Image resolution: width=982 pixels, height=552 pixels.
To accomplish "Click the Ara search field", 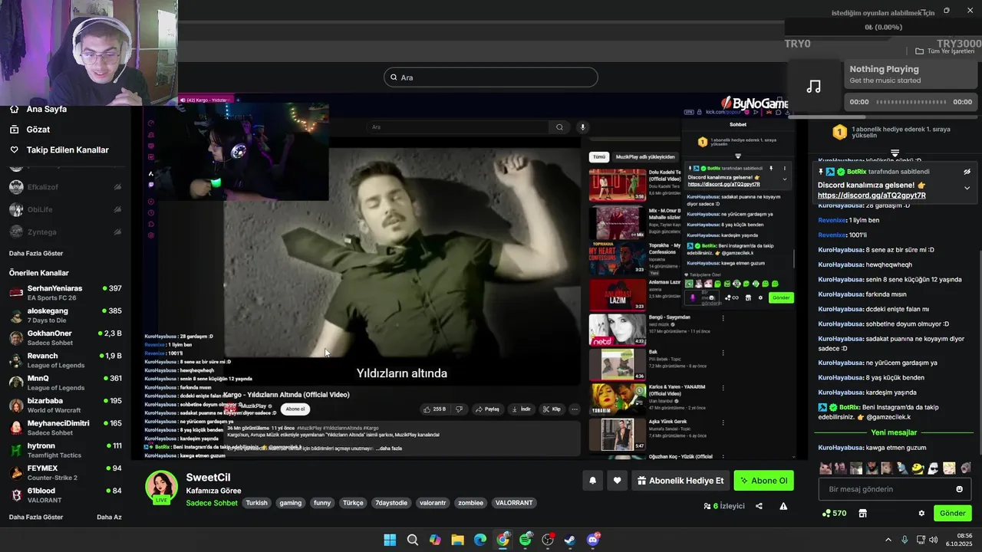I will (491, 77).
